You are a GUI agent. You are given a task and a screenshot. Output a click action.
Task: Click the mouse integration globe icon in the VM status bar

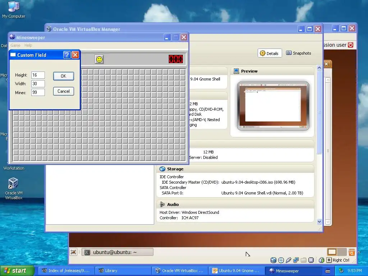click(322, 260)
